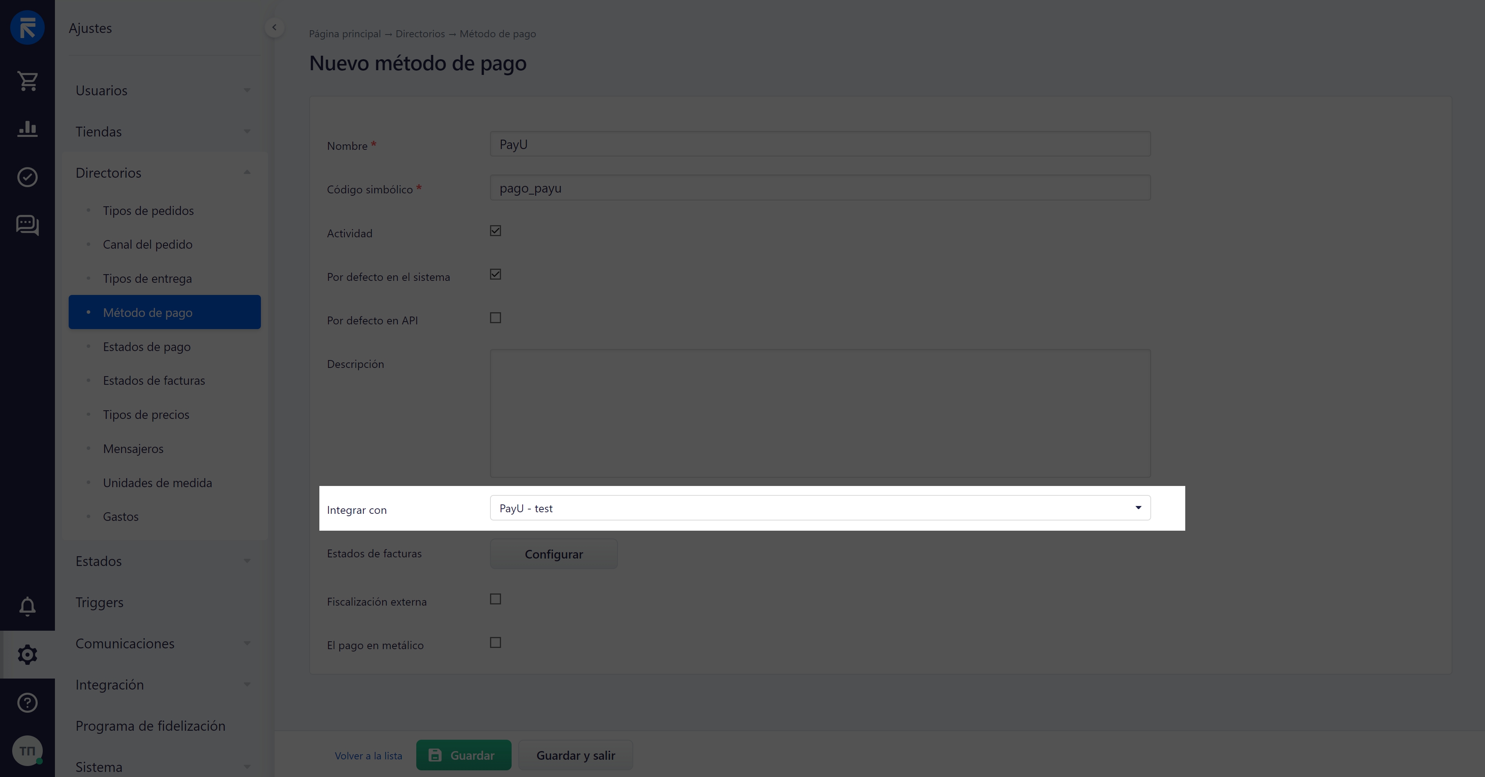1485x777 pixels.
Task: Open the analytics bar chart icon
Action: (x=27, y=129)
